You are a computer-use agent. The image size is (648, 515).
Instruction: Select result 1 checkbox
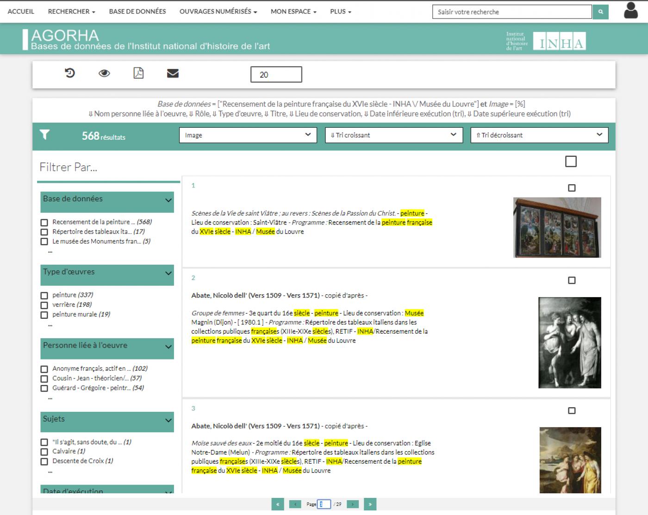(572, 188)
